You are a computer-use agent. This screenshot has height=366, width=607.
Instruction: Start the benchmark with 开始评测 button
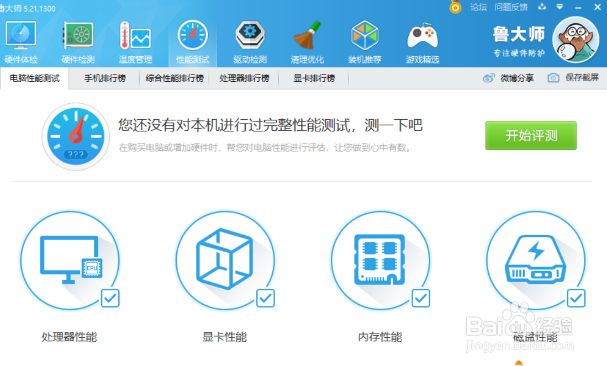pos(531,136)
